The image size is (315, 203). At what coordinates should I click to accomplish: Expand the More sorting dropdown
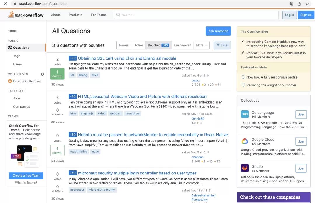202,45
